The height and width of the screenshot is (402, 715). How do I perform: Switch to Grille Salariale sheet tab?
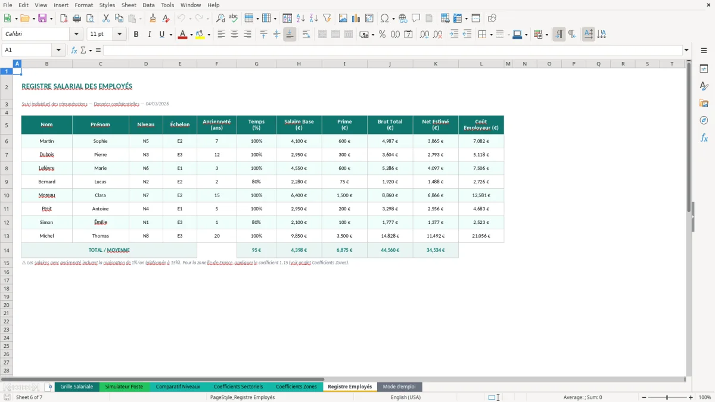(77, 387)
